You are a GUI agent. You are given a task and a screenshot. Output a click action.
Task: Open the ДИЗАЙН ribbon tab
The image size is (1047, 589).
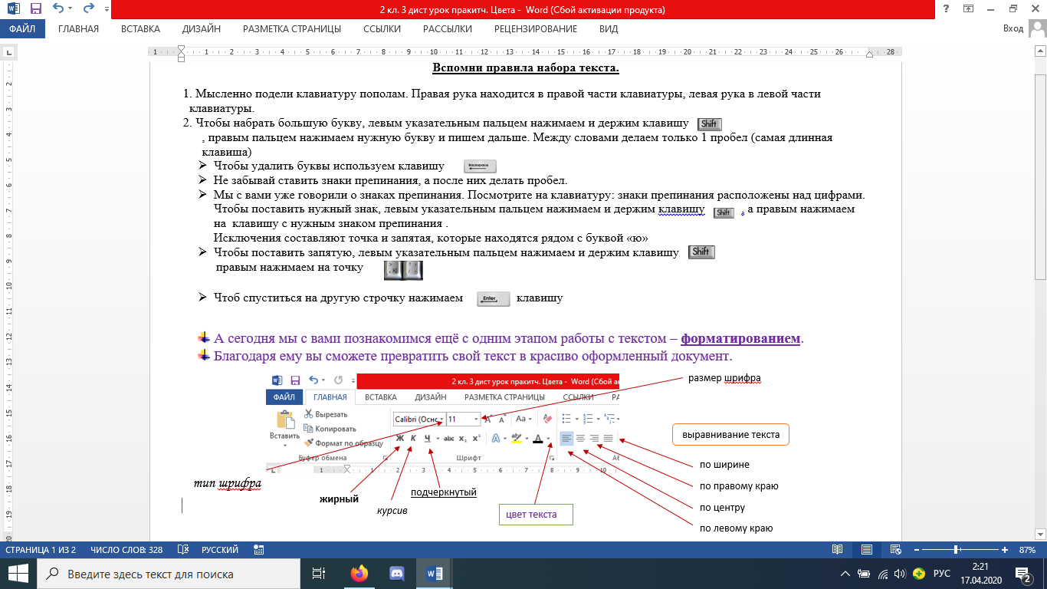pos(202,29)
